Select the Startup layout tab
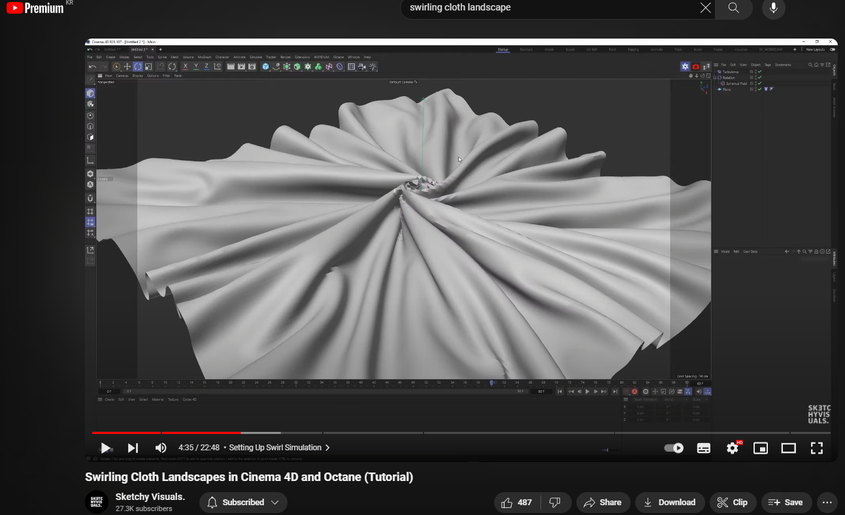 tap(503, 50)
